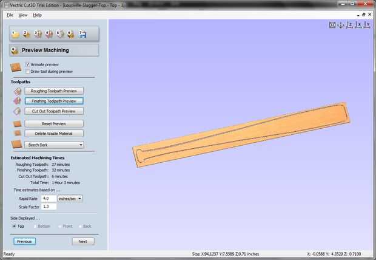
Task: Select the Front side radio button
Action: point(59,226)
